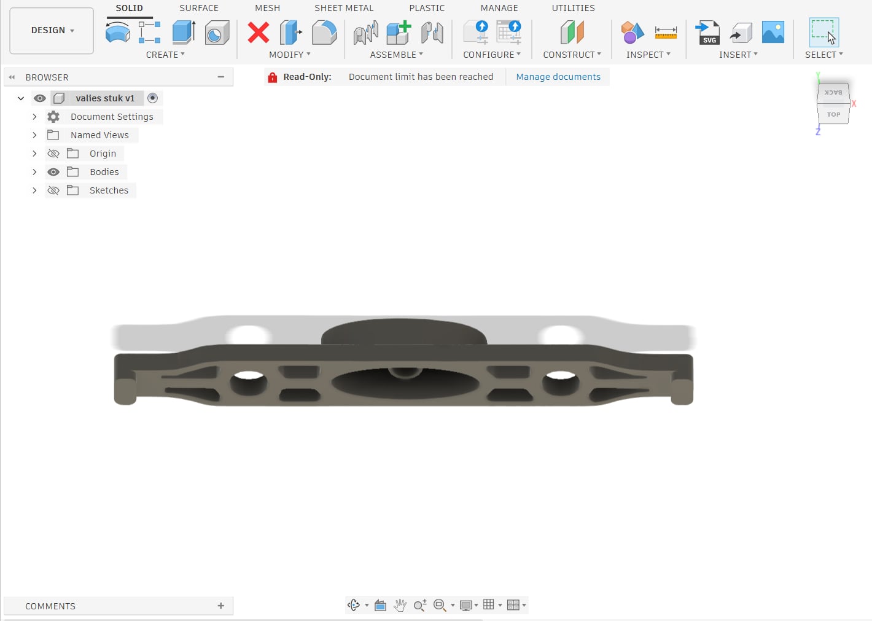Hide the Bodies folder visibility

[53, 172]
